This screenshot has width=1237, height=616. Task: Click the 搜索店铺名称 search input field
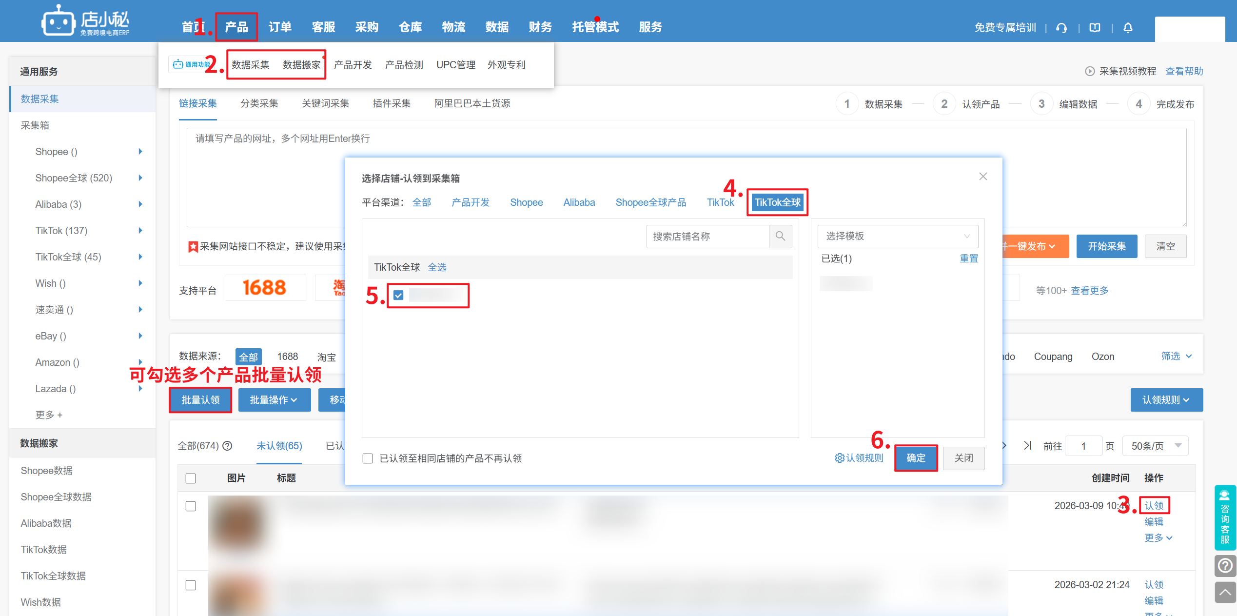coord(707,236)
